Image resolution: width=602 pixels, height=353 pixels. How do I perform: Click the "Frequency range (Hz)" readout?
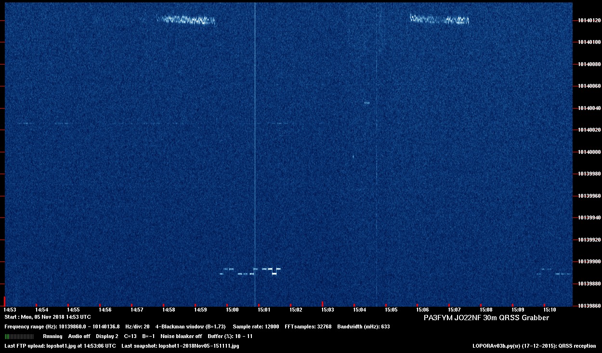(x=62, y=326)
